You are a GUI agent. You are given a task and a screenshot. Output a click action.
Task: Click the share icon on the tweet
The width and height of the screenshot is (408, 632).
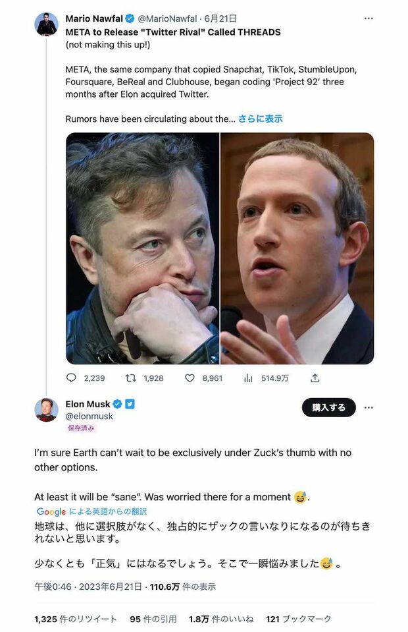[315, 378]
